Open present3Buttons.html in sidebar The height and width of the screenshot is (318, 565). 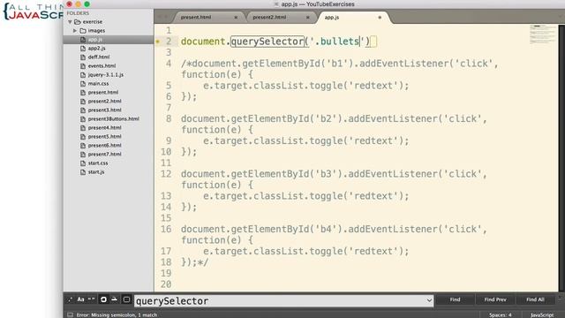114,119
